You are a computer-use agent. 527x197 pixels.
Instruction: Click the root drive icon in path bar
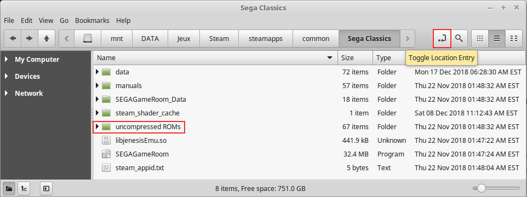point(88,39)
